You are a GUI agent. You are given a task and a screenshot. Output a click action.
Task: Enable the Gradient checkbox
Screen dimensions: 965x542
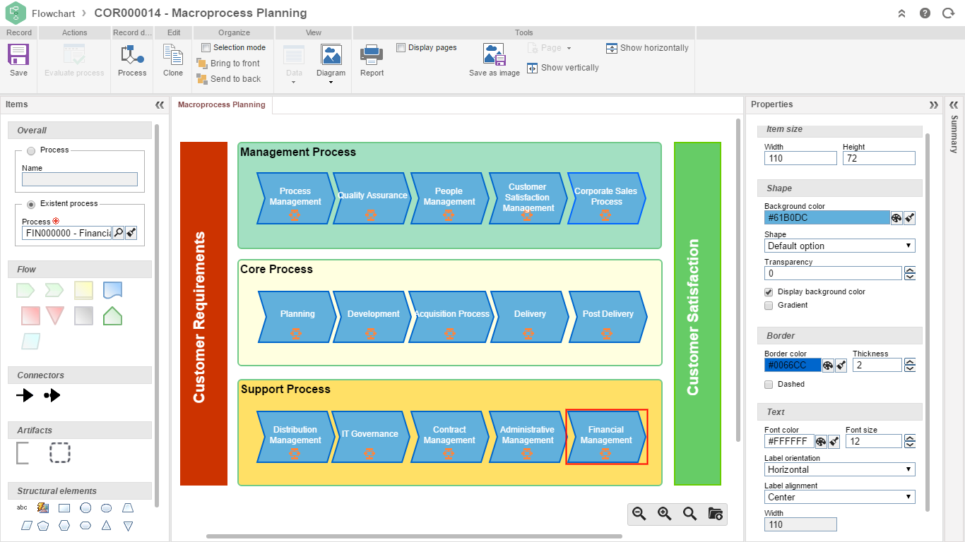[769, 306]
